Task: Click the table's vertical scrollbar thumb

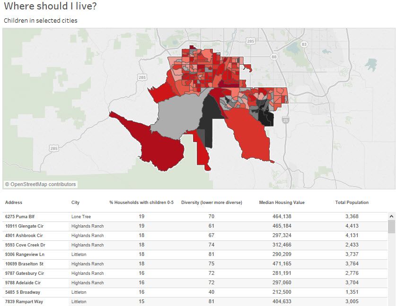Action: coord(391,226)
